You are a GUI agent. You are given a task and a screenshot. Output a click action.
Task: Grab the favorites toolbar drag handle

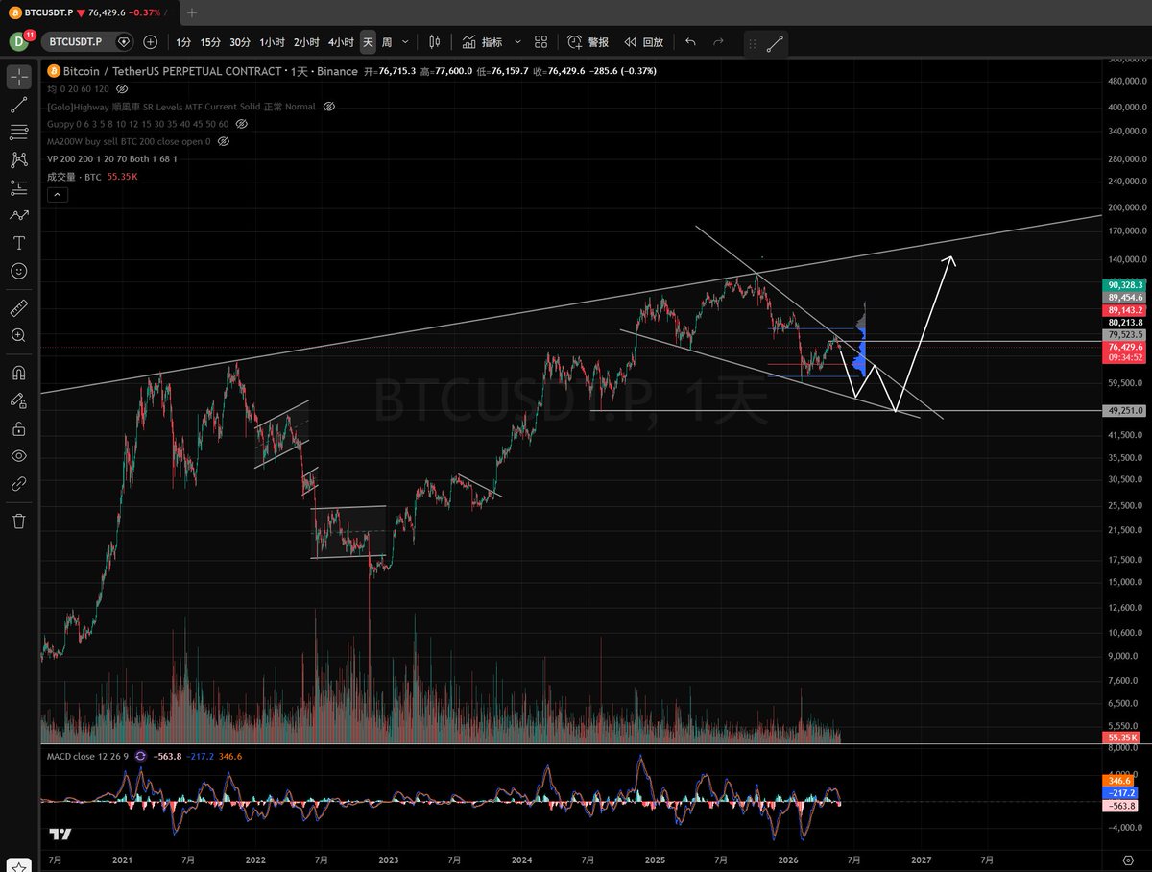[x=752, y=43]
